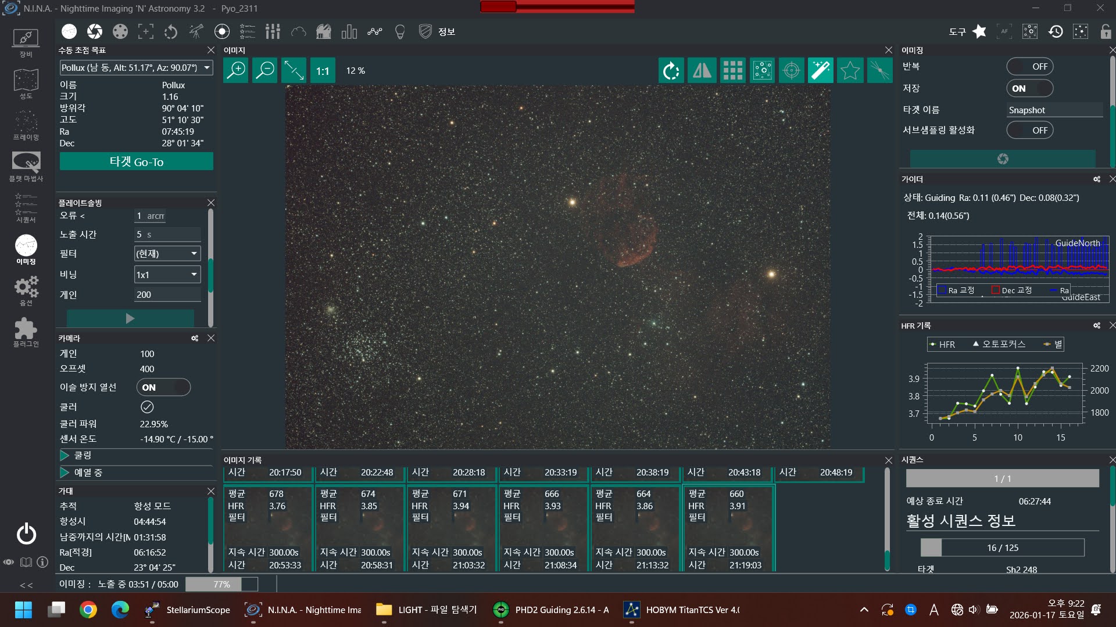Open the 프레이밍 sidebar tab
1116x627 pixels.
(x=26, y=125)
